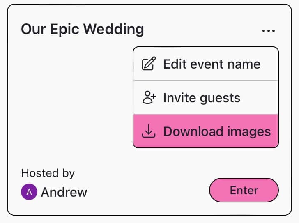Screen dimensions: 299x223
Task: Click the 'Hosted by' label
Action: point(48,173)
